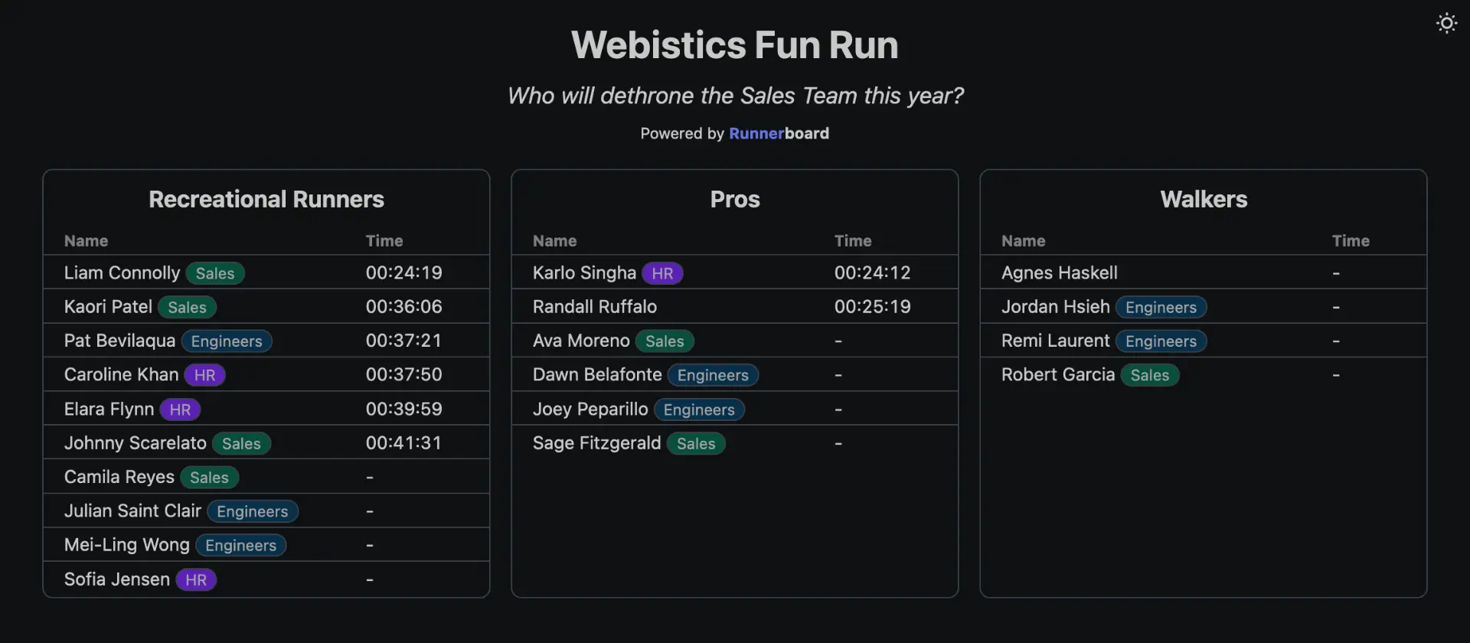Click the Sales badge beside Liam Connolly
The image size is (1470, 643).
click(214, 273)
